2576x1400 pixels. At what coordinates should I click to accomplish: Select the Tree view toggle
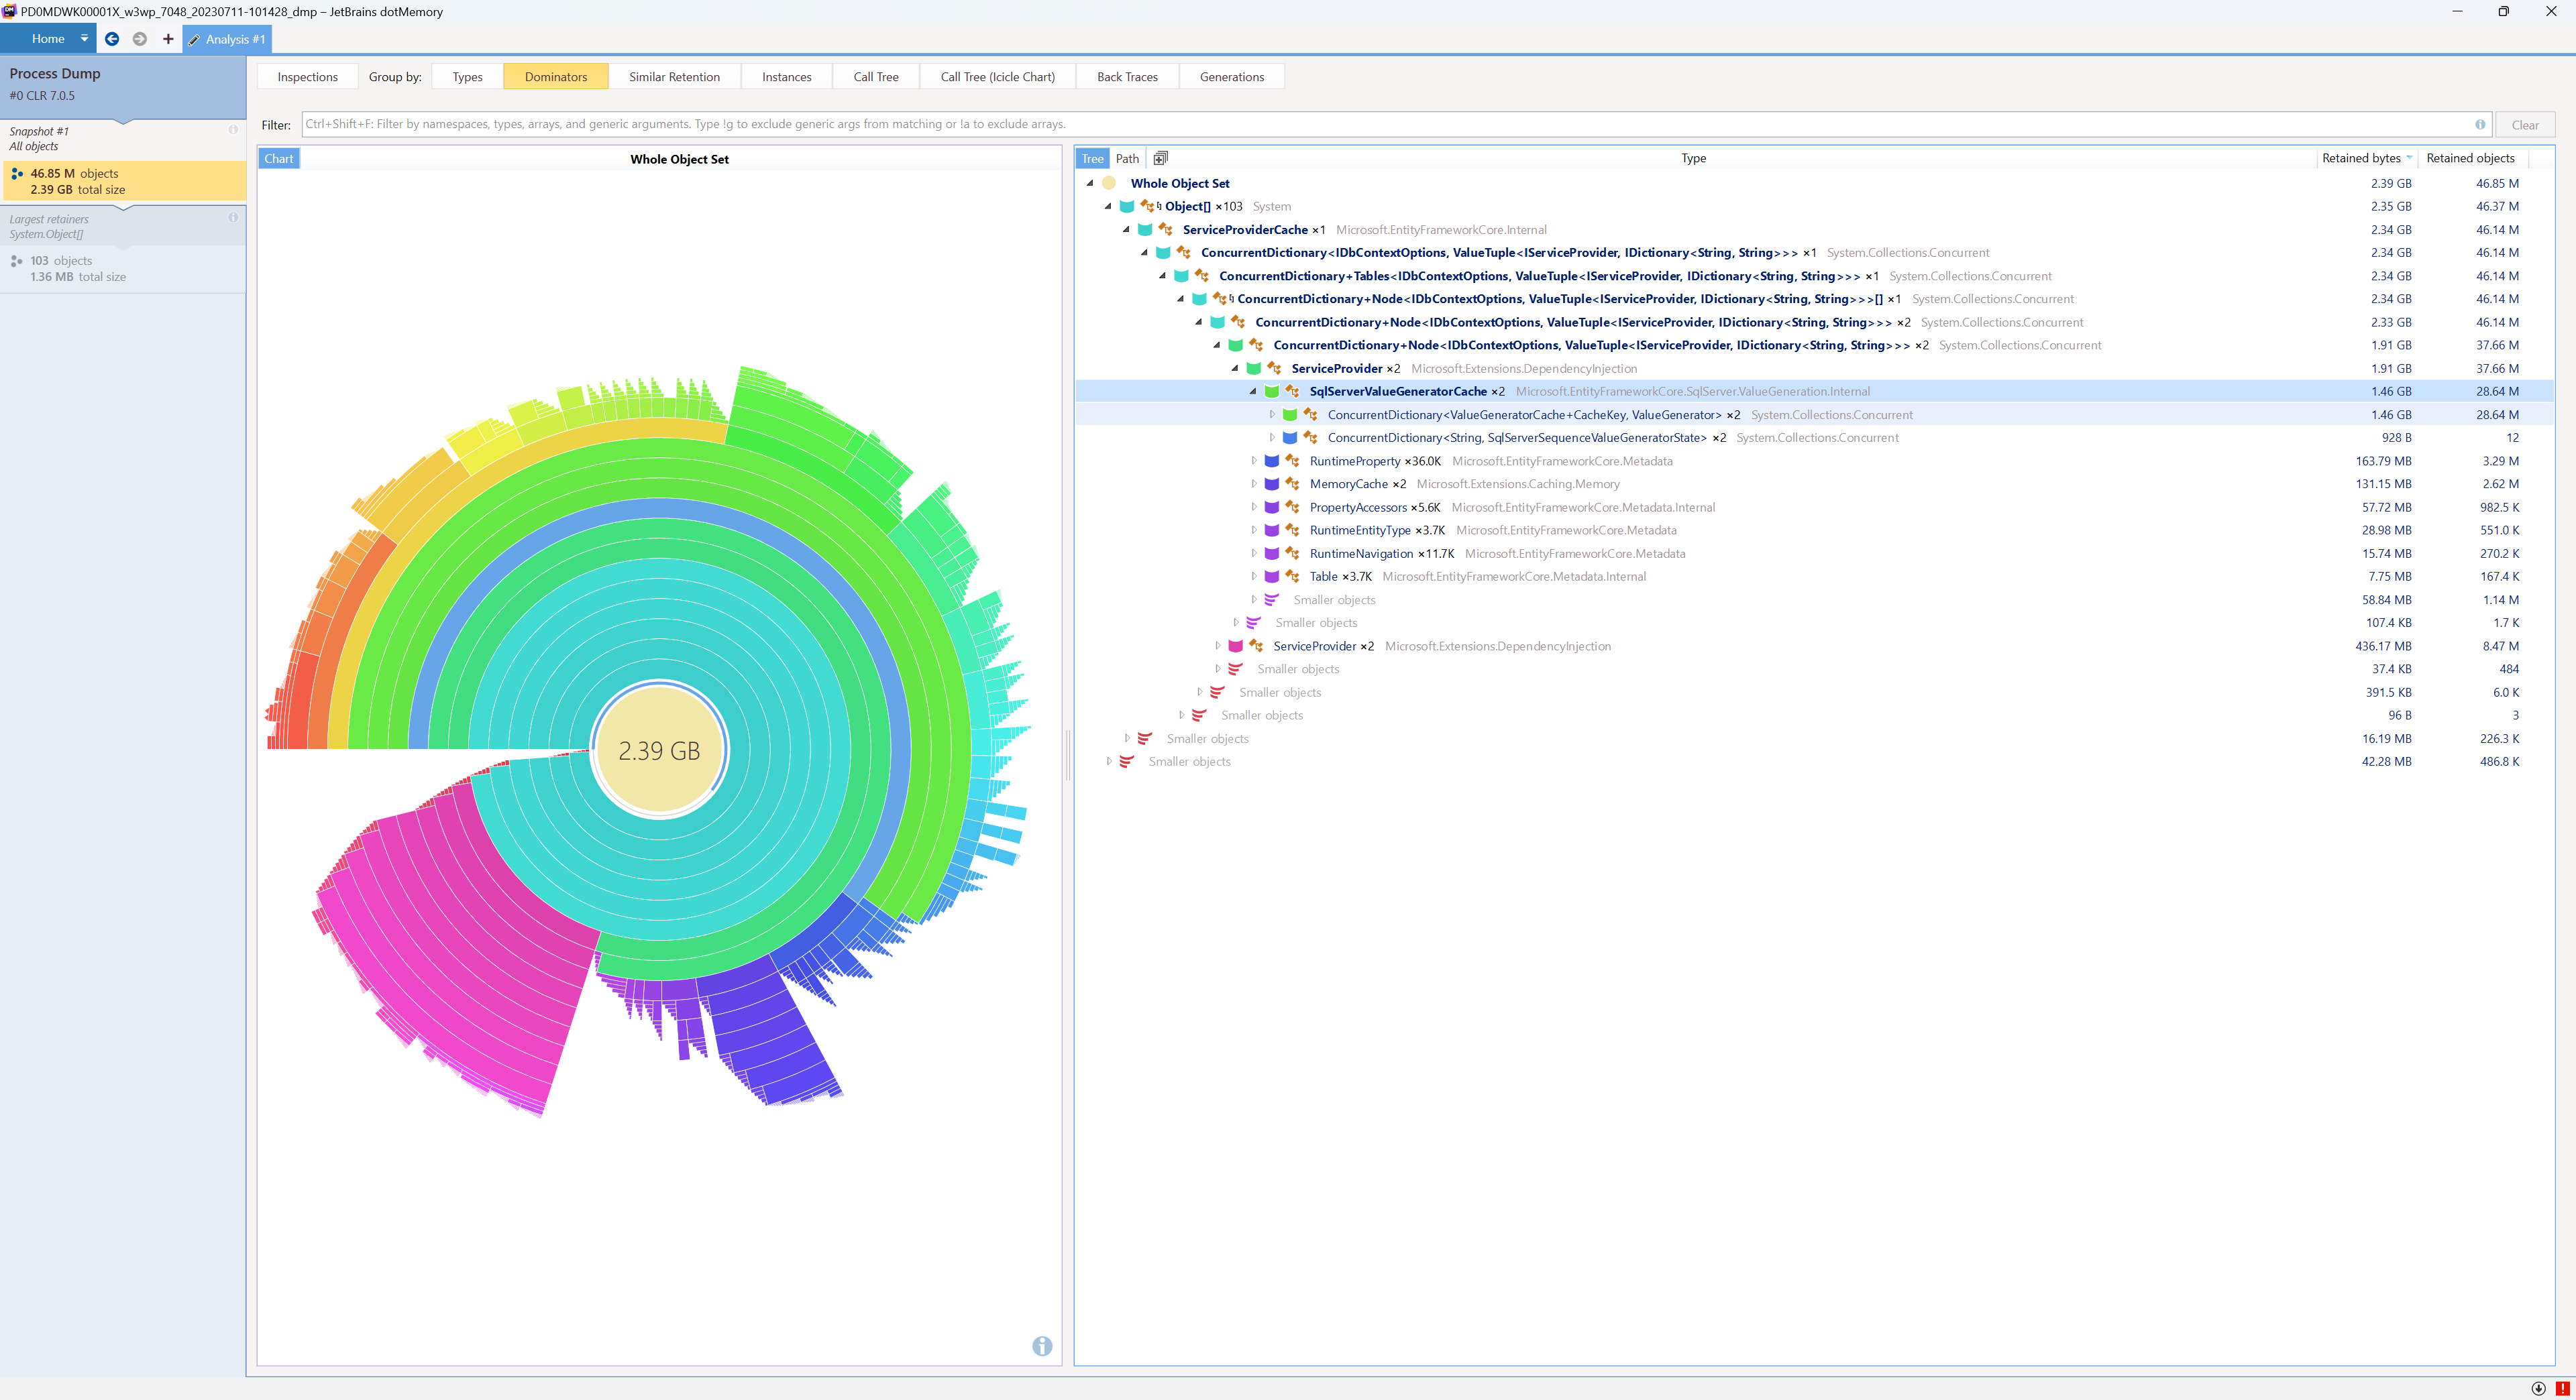point(1092,158)
